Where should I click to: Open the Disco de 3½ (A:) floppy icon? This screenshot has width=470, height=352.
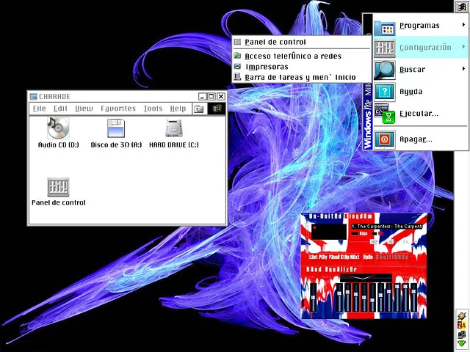tap(116, 128)
